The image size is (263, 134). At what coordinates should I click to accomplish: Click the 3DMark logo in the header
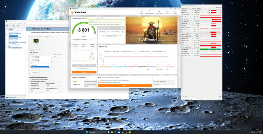click(x=79, y=12)
